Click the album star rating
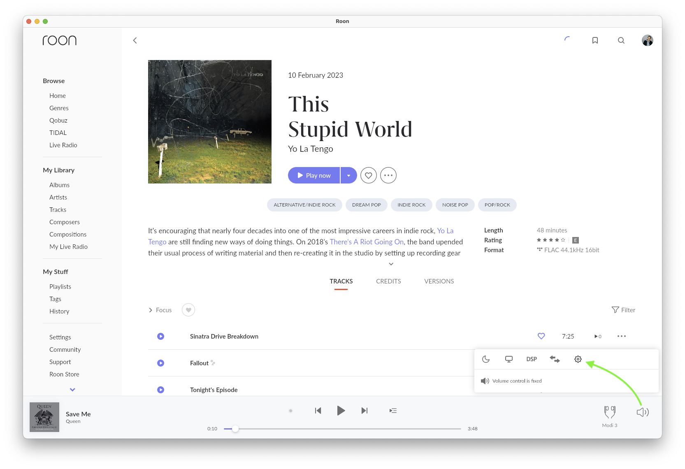Viewport: 685px width, 469px height. coord(551,240)
